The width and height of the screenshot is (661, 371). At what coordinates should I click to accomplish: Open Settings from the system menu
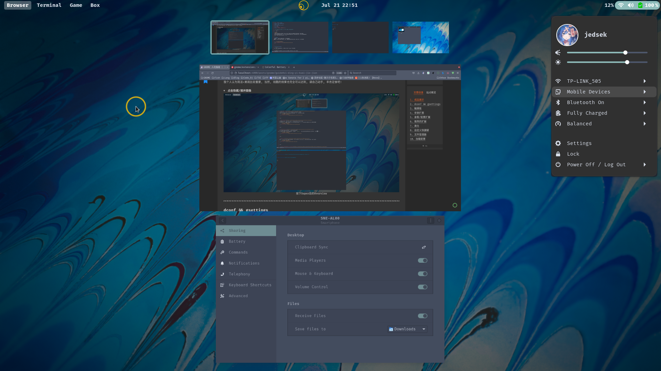[579, 143]
